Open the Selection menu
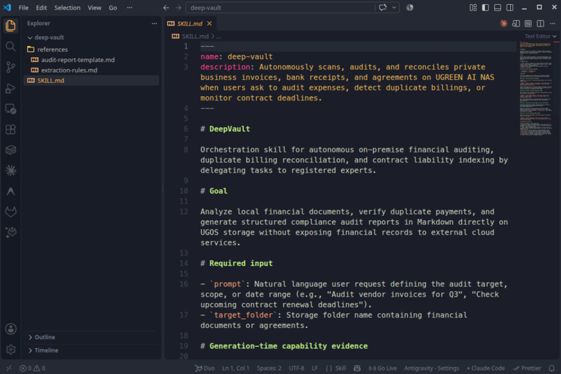Viewport: 561px width, 374px height. (68, 8)
